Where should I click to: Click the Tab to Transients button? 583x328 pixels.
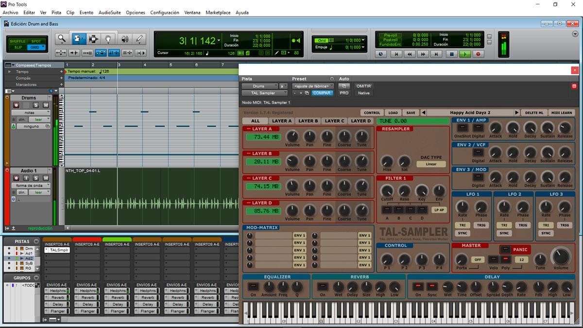pos(73,52)
